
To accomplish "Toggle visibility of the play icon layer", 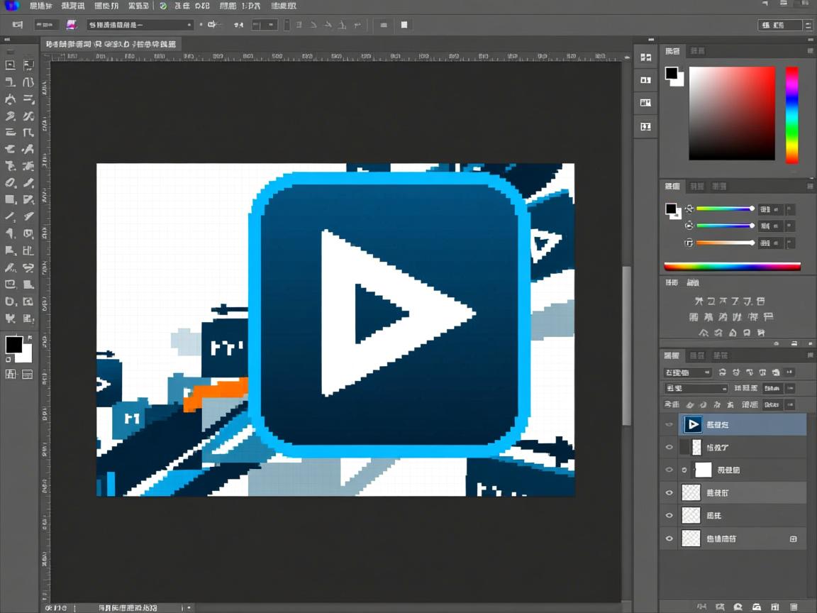I will [669, 424].
